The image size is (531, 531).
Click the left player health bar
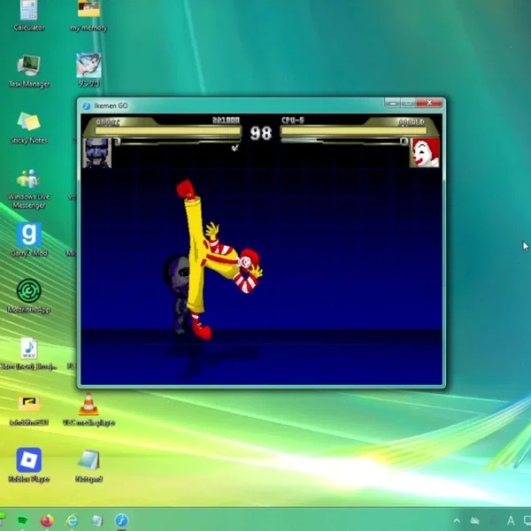pyautogui.click(x=167, y=131)
